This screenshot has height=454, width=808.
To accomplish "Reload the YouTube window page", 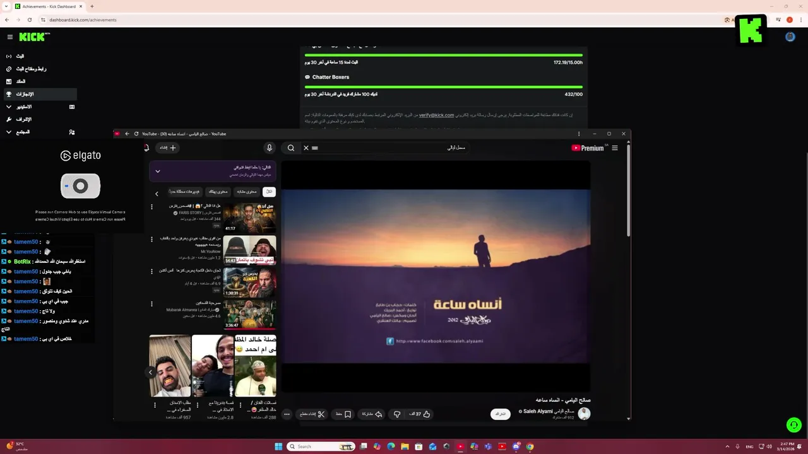I will pos(136,134).
